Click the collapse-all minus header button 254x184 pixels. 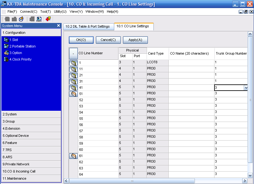coord(73,53)
